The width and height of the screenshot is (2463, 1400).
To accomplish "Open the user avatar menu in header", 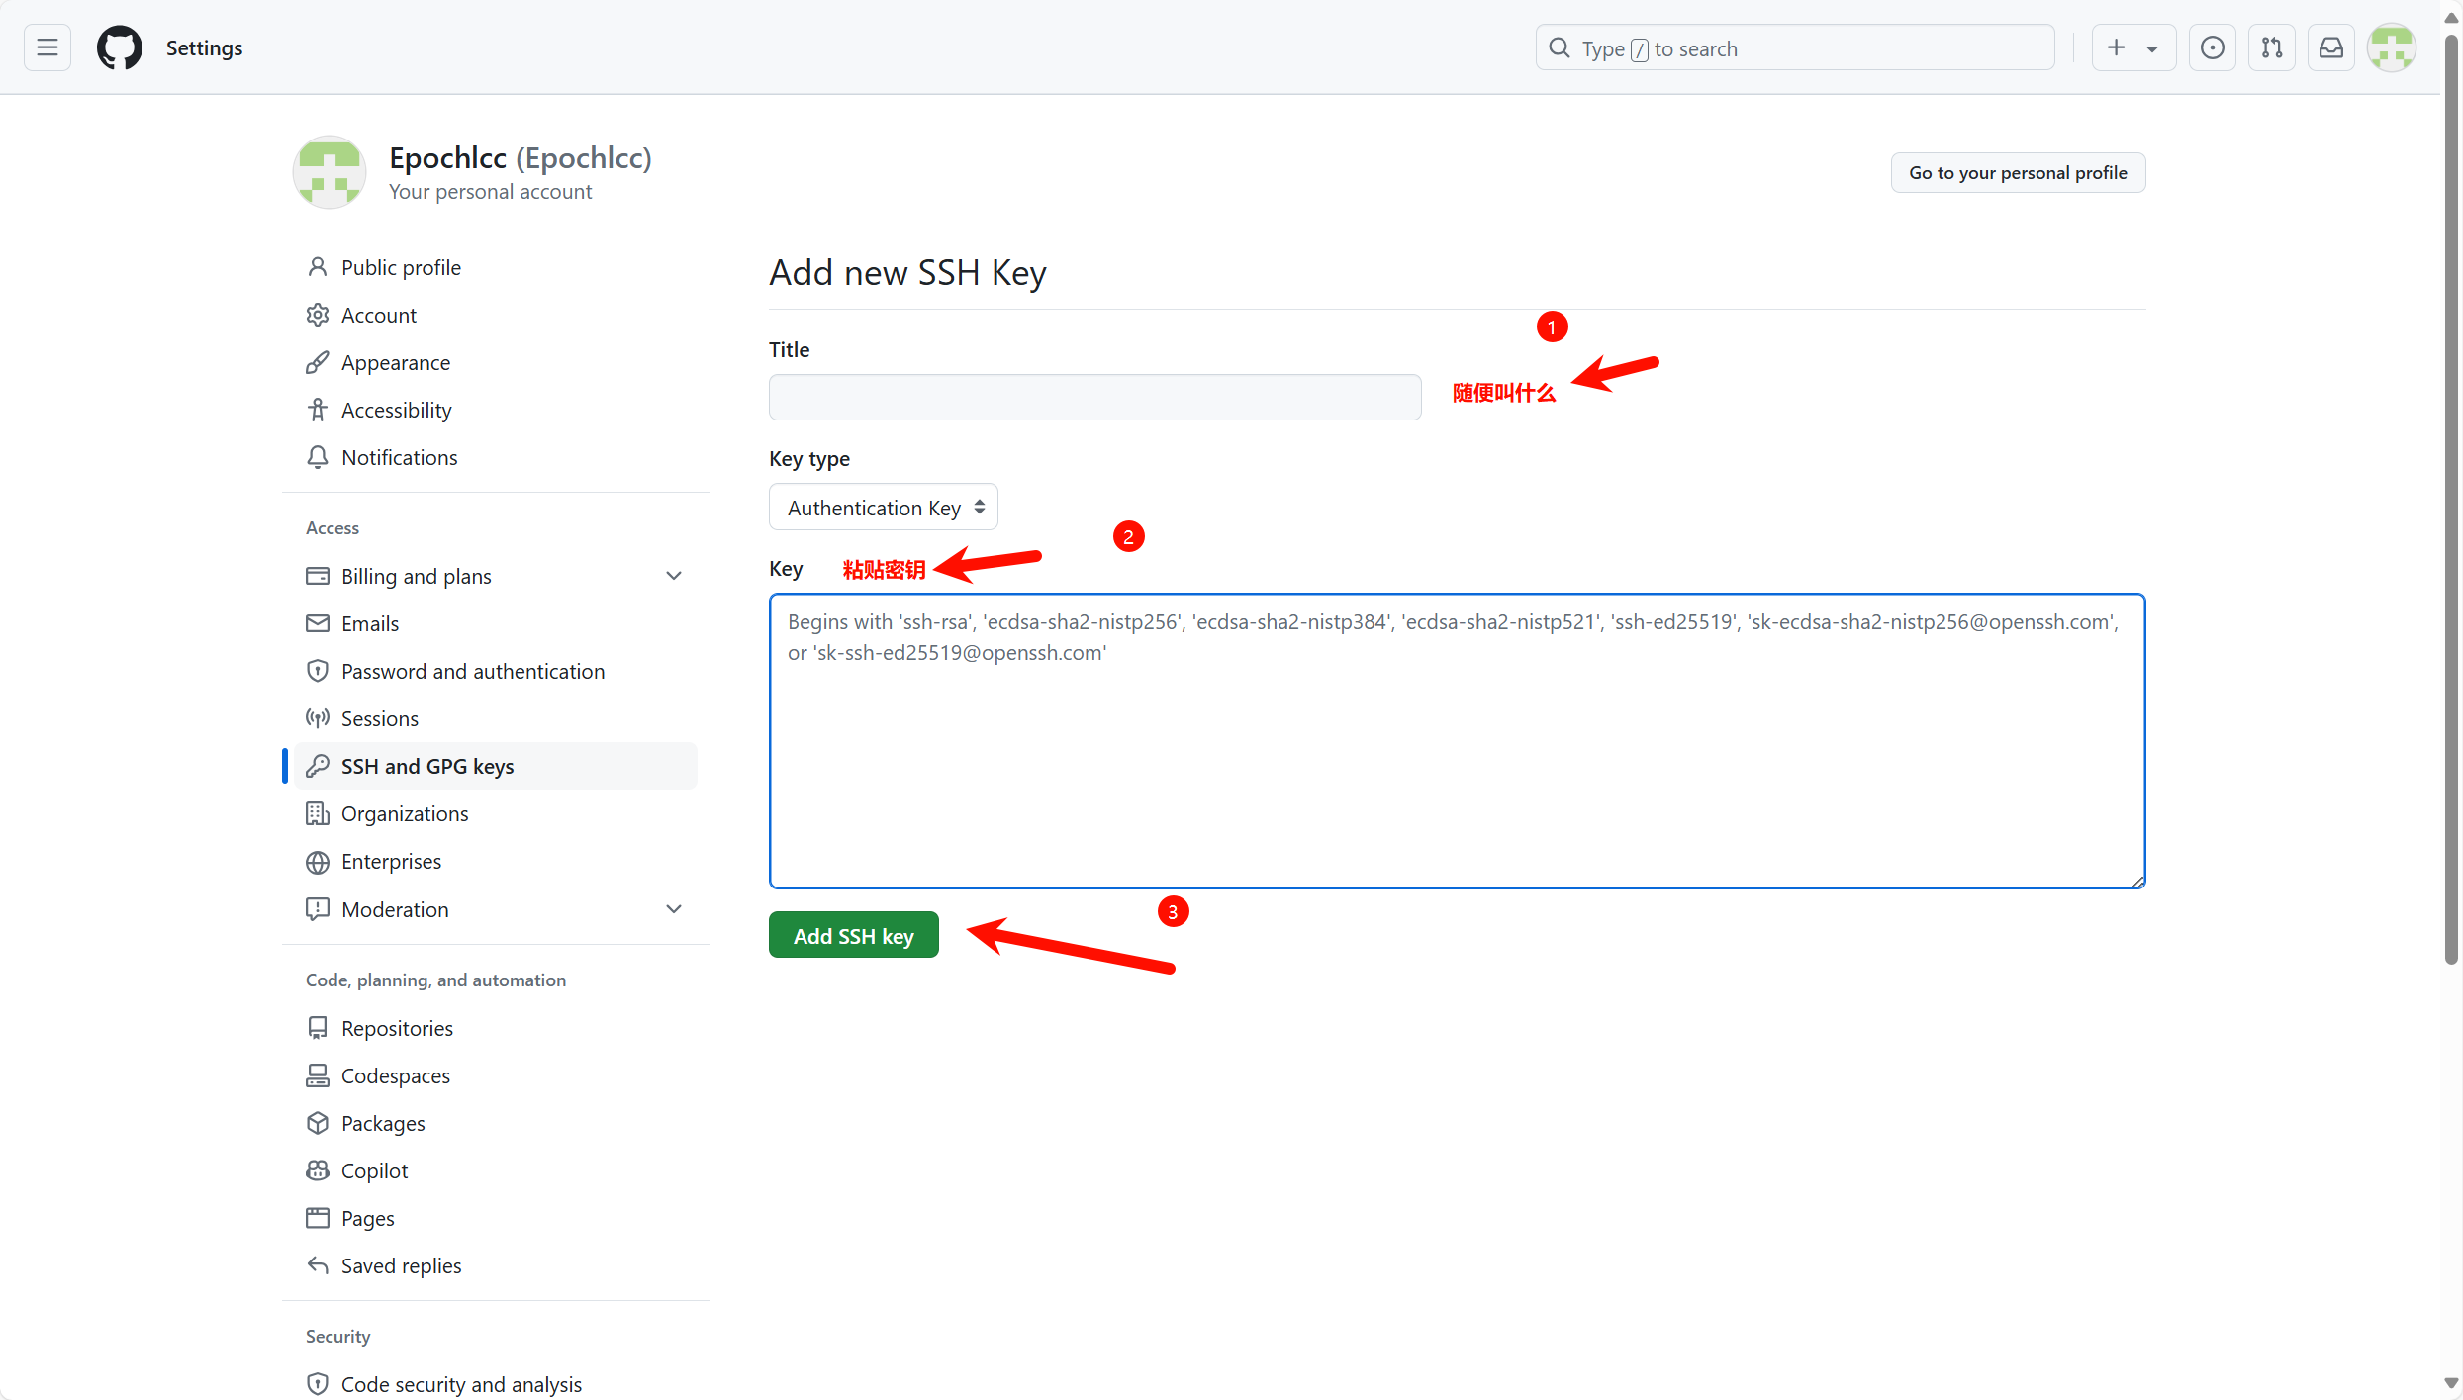I will [2392, 47].
